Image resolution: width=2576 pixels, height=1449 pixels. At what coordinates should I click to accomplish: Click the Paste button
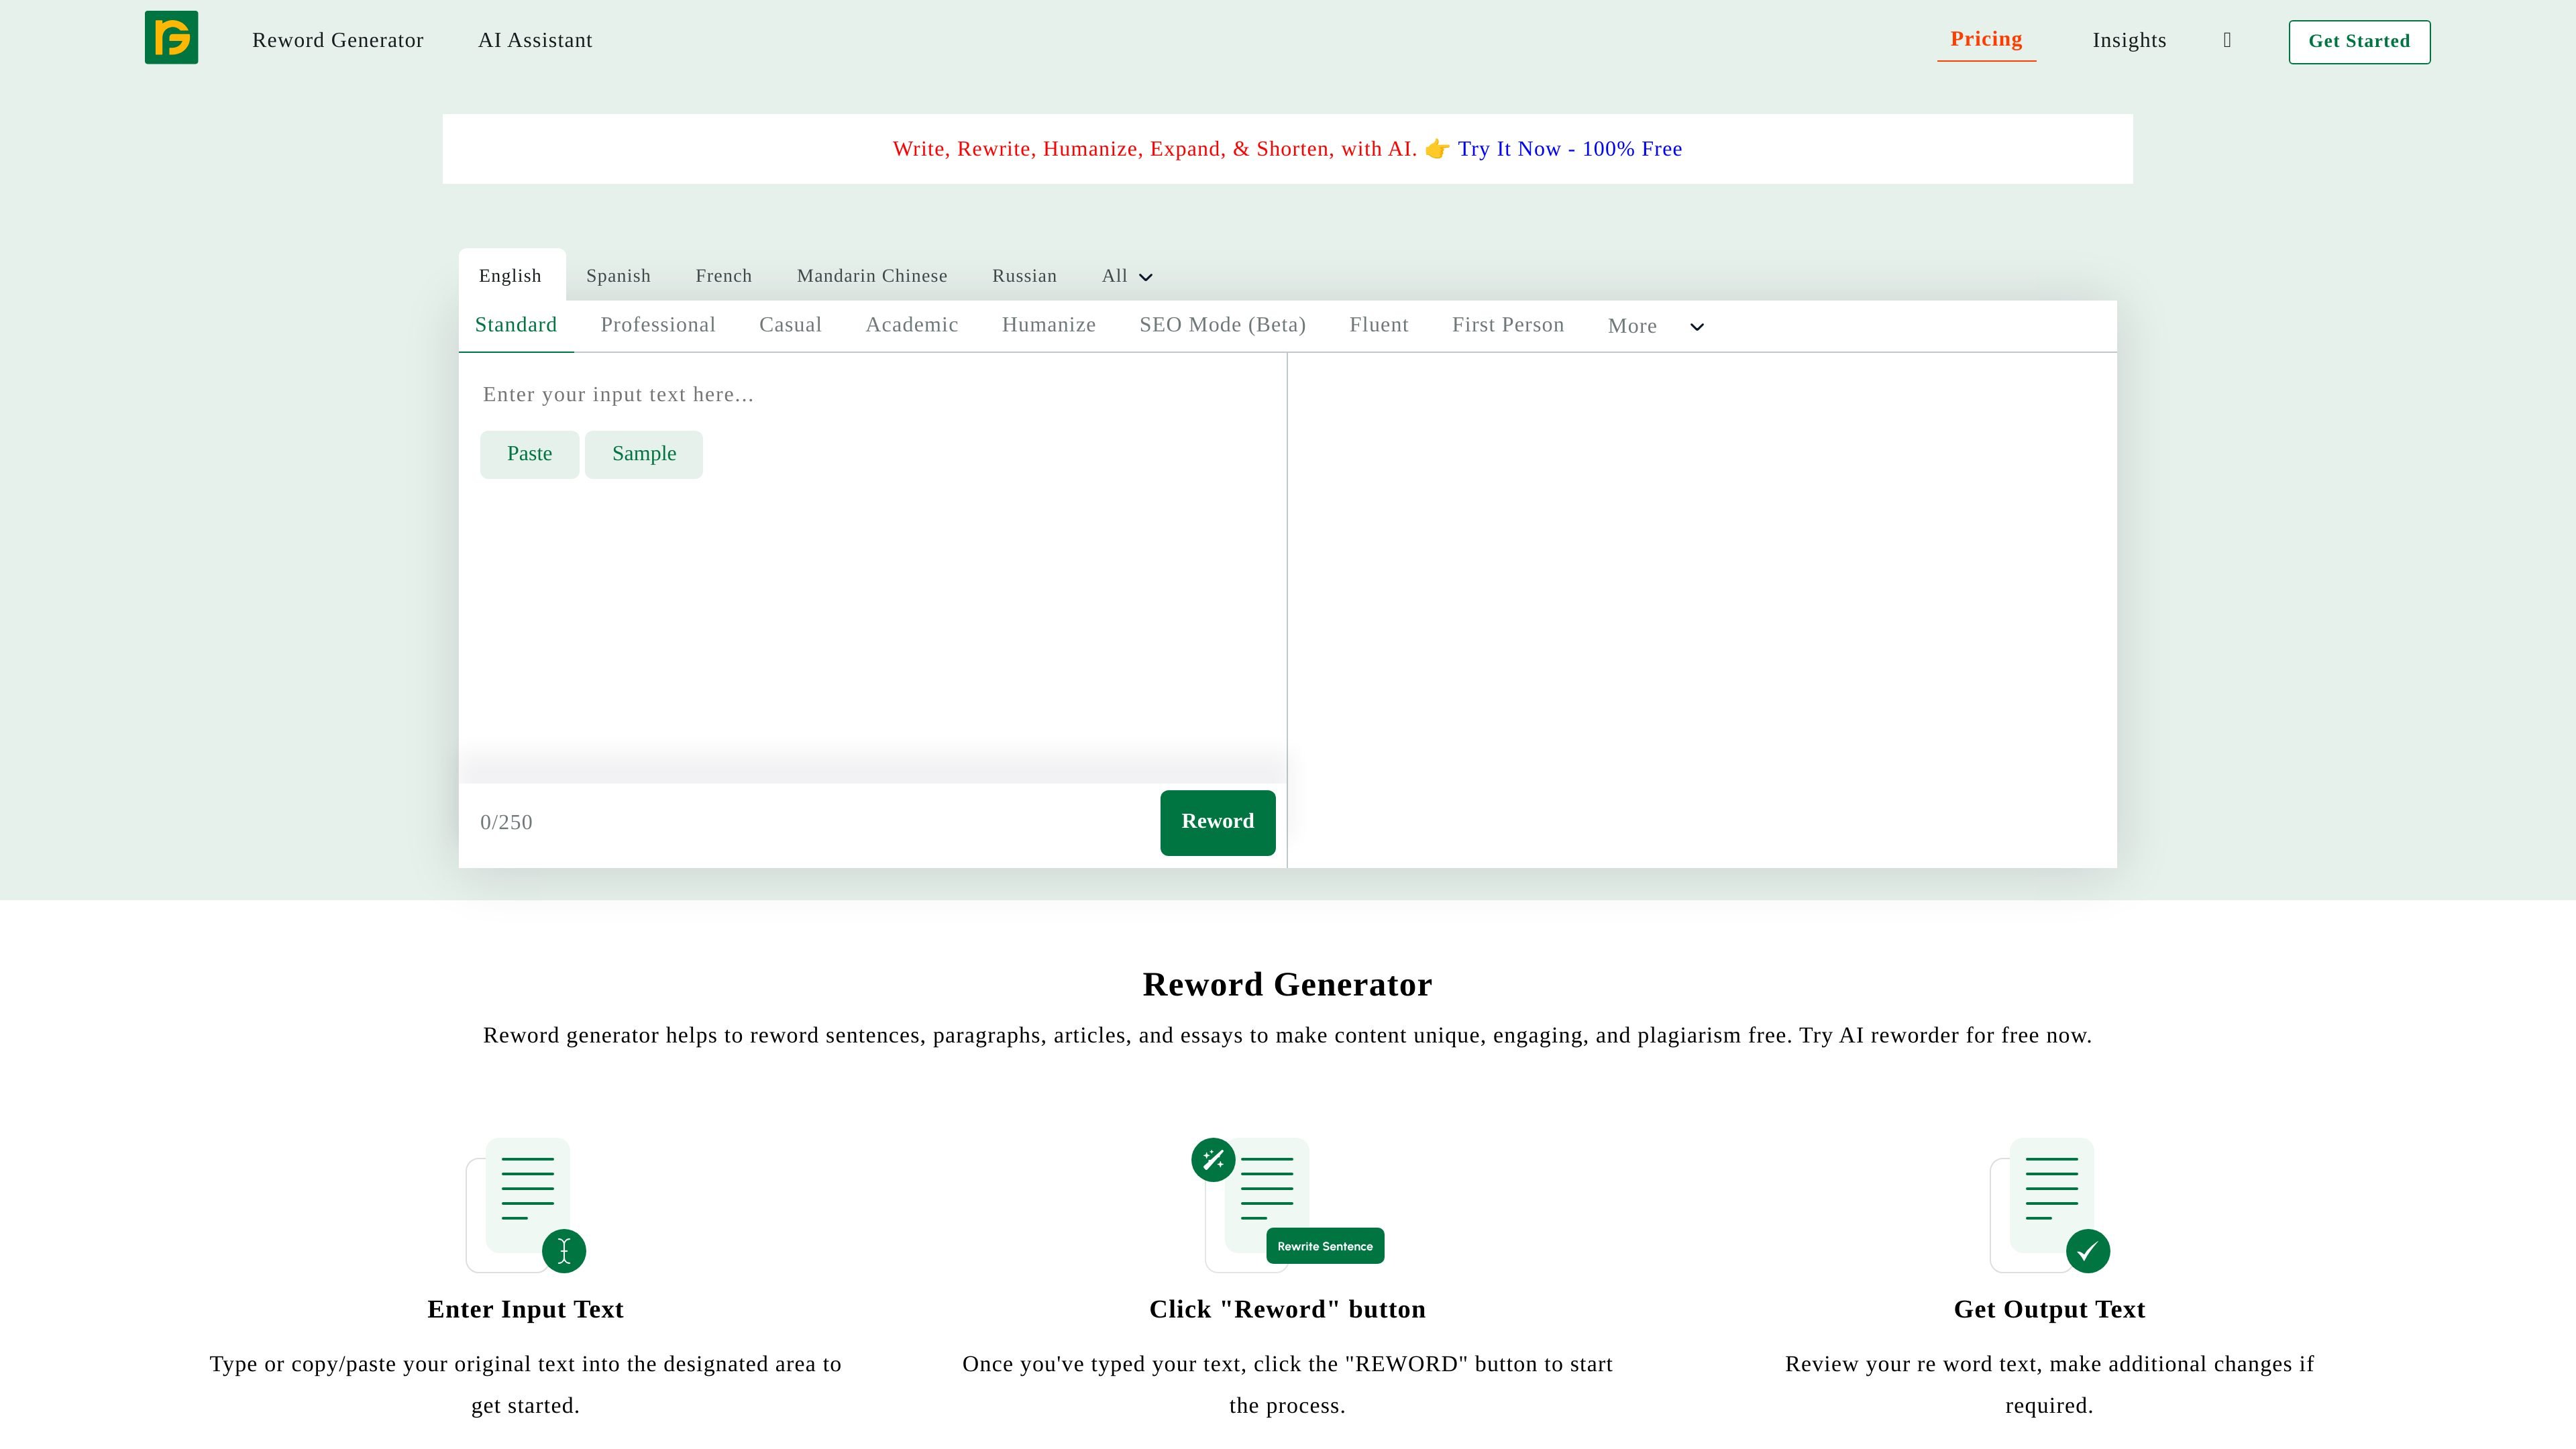[x=530, y=454]
